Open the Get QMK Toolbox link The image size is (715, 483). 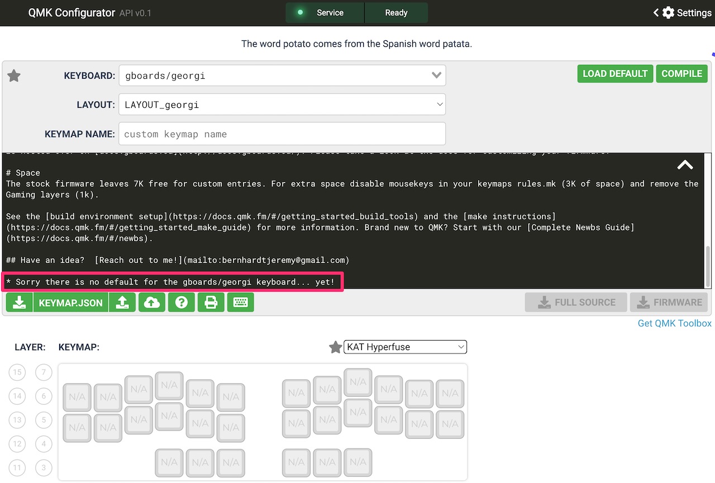tap(675, 323)
